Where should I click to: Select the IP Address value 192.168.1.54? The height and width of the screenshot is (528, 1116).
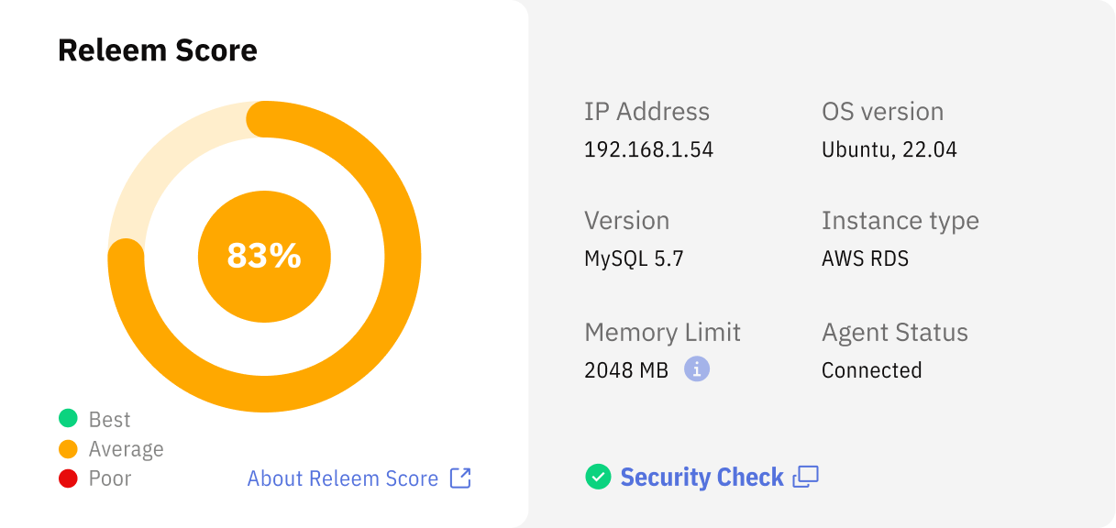click(649, 148)
